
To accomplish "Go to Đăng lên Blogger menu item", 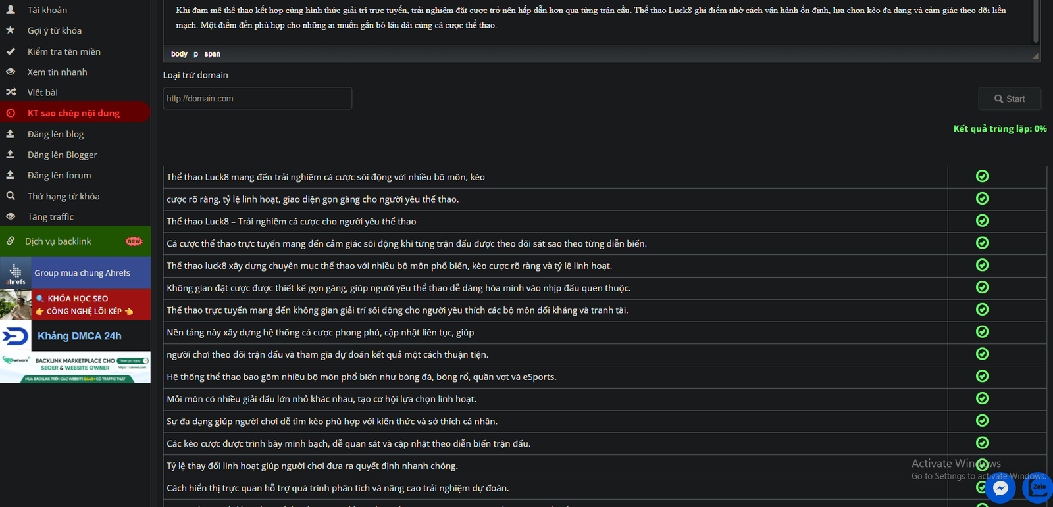I will click(63, 155).
